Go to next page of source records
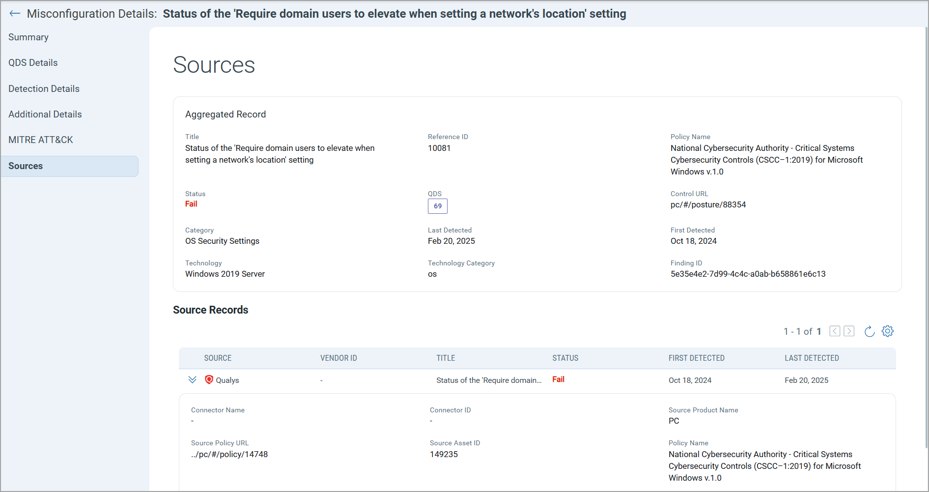929x492 pixels. pos(849,331)
